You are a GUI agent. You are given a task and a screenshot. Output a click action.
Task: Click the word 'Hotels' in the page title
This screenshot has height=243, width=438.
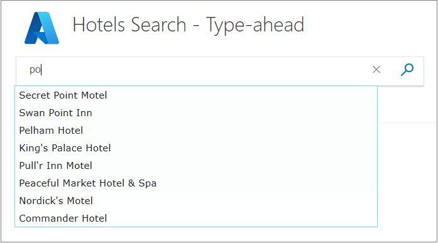point(99,24)
